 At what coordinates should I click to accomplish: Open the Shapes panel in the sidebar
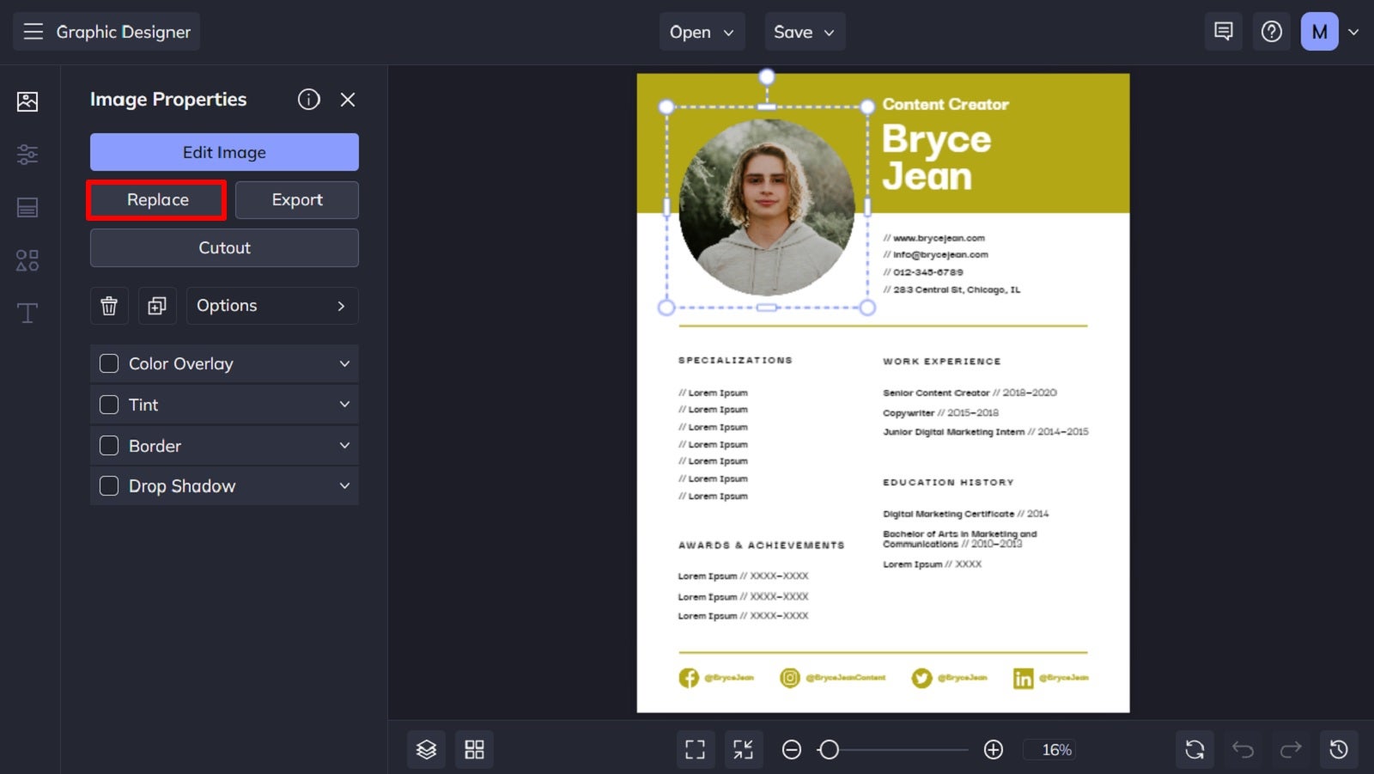[27, 260]
